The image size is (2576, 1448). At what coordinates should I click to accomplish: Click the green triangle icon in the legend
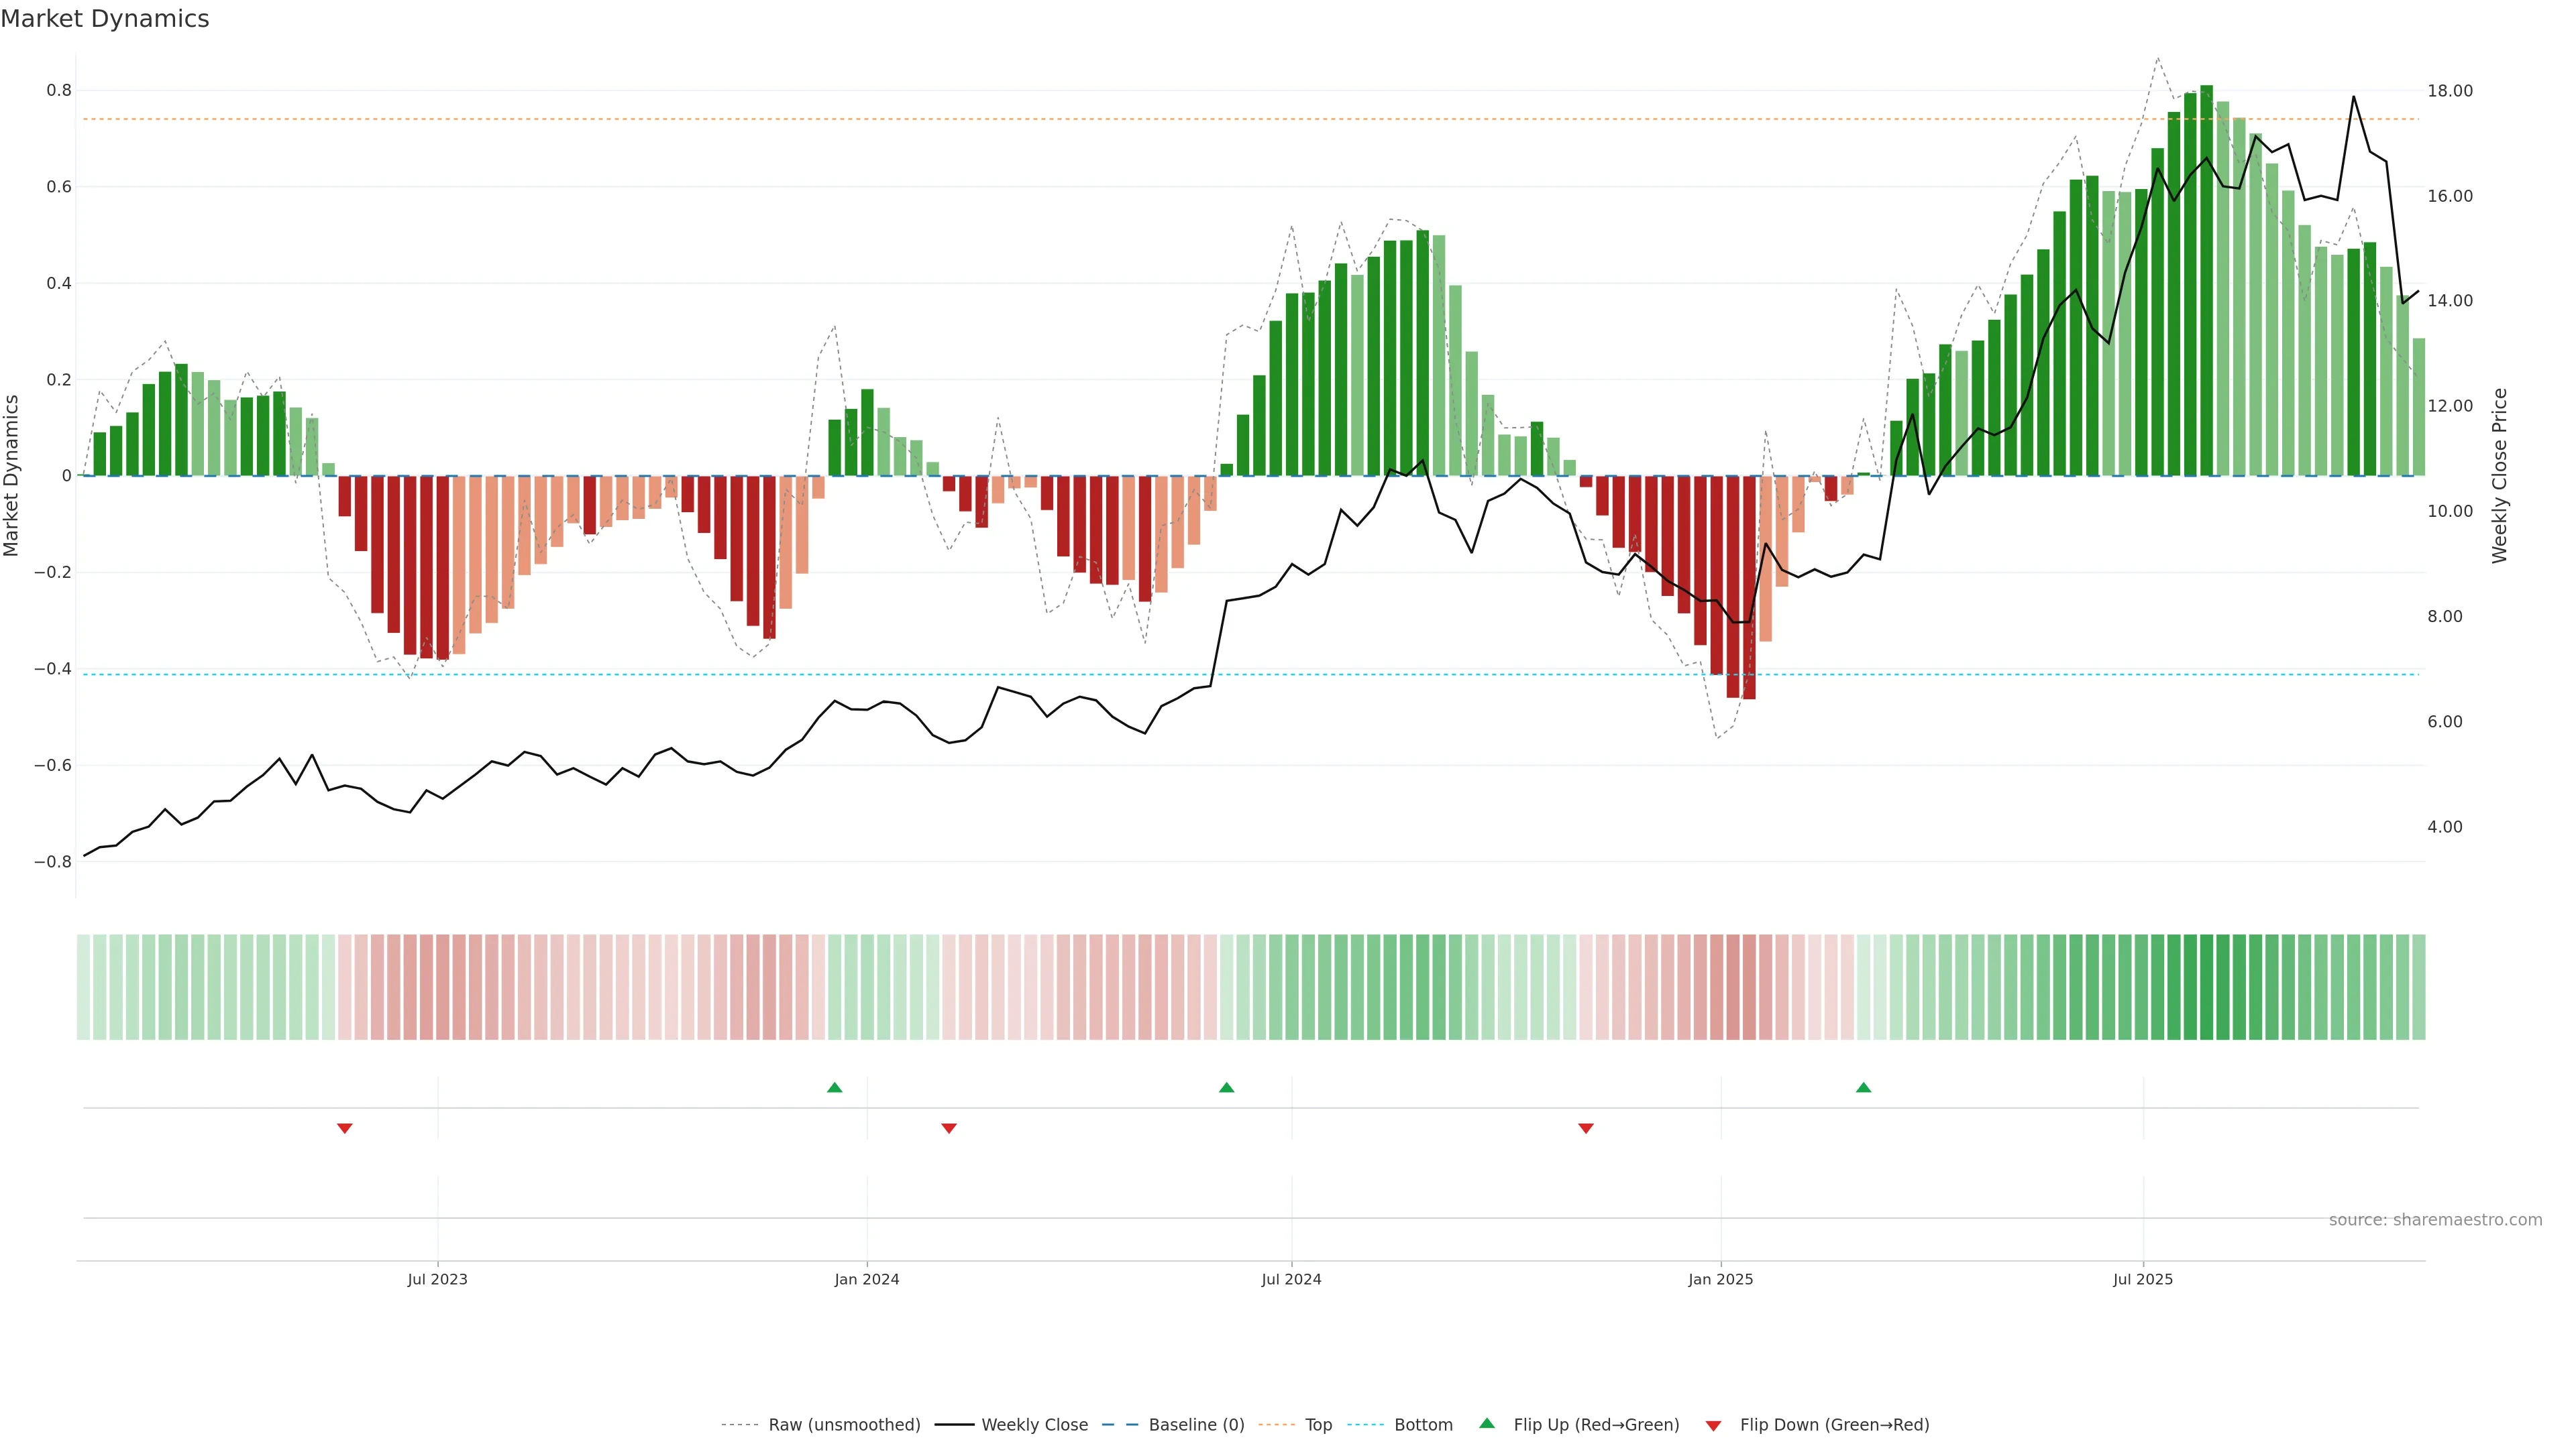tap(1487, 1423)
